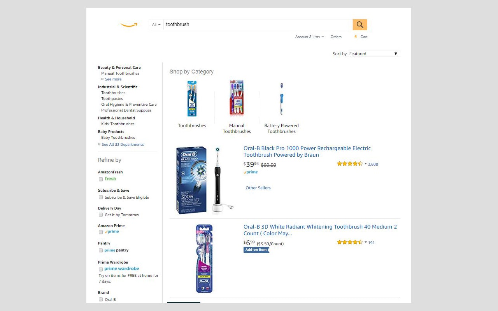Click the search magnifying glass icon
Image resolution: width=498 pixels, height=311 pixels.
359,24
